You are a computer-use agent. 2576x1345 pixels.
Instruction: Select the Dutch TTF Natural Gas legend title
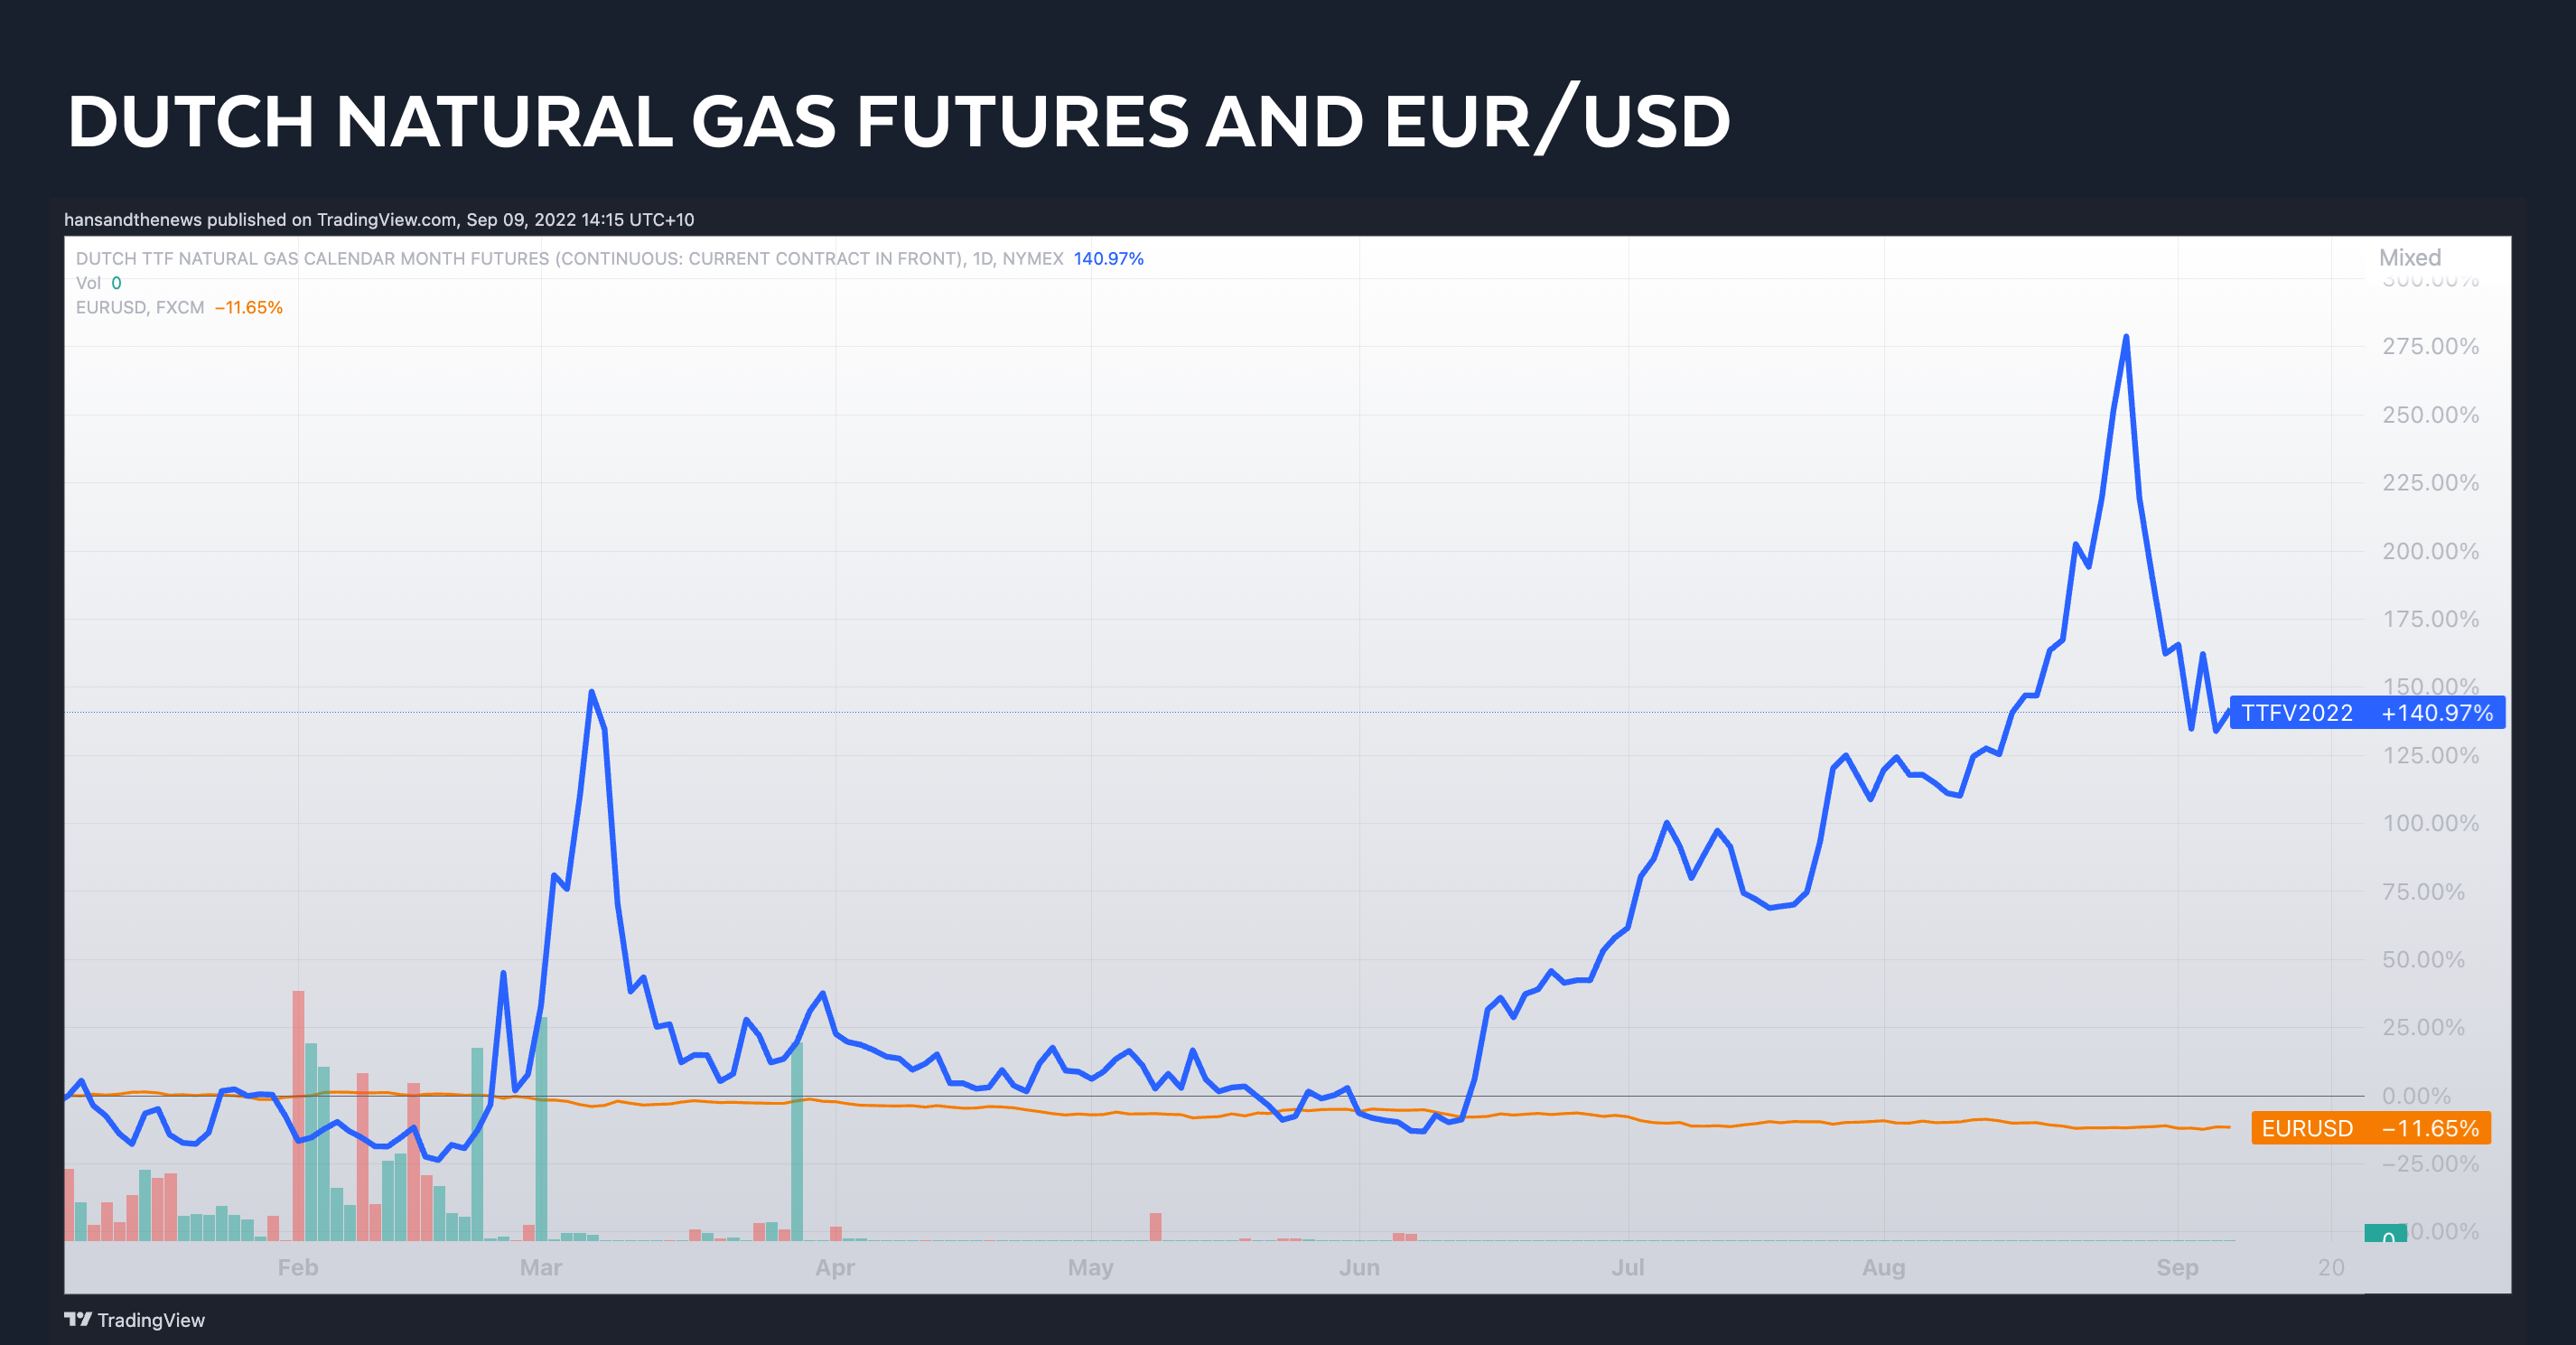point(569,259)
